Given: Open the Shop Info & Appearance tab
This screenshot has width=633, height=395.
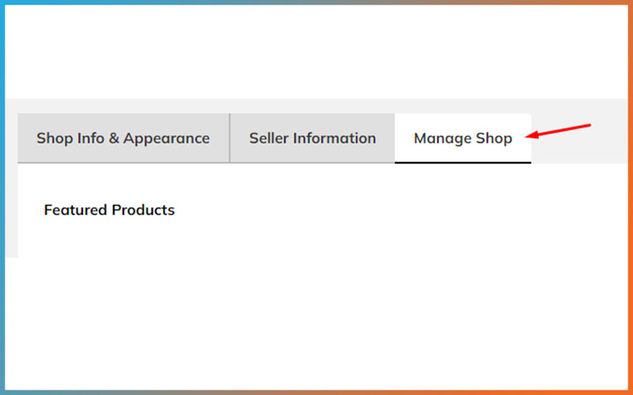Looking at the screenshot, I should coord(123,138).
